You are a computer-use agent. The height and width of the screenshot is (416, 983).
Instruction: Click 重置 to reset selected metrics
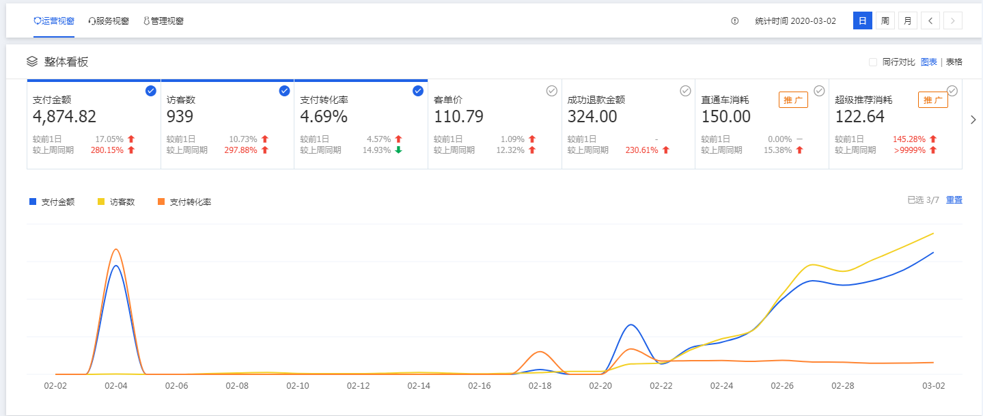(x=954, y=200)
